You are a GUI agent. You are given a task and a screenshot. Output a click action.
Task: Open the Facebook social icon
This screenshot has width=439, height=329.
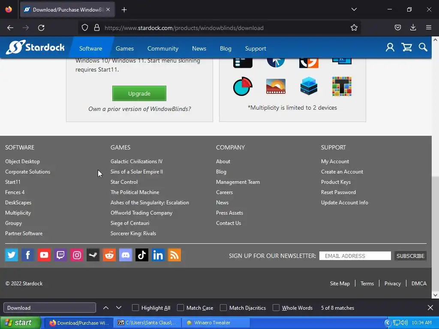(x=28, y=255)
